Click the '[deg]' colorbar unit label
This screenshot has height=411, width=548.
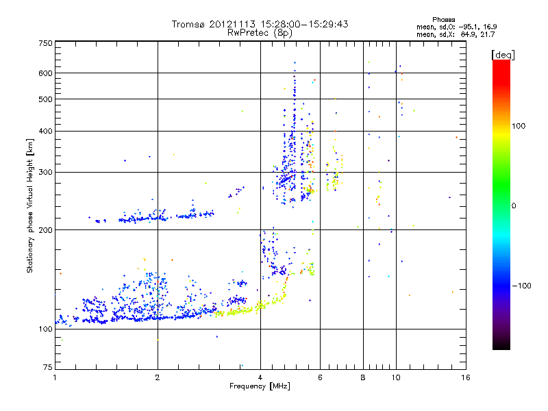[503, 55]
